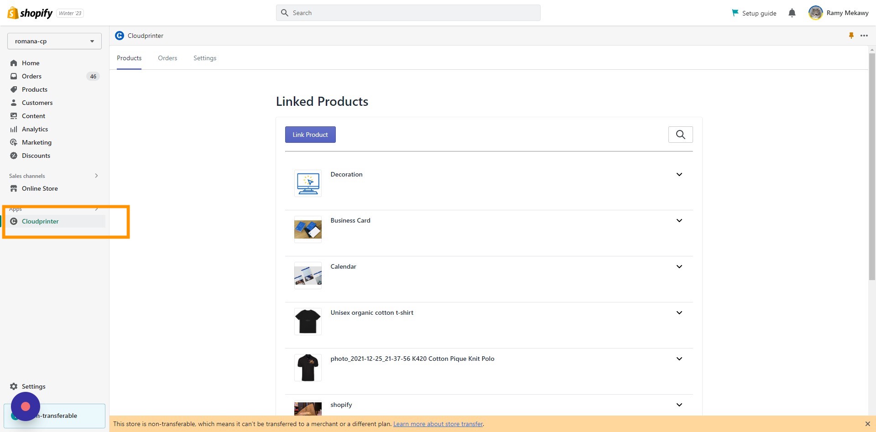Click the Products tag icon in sidebar
Screen dimensions: 876x432
[x=14, y=89]
